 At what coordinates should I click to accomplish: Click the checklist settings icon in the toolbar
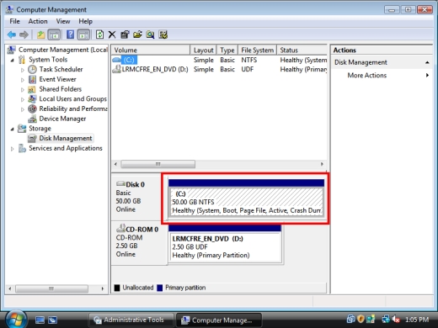(x=163, y=34)
